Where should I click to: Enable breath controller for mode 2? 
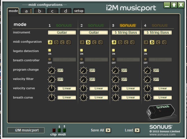coord(82,59)
